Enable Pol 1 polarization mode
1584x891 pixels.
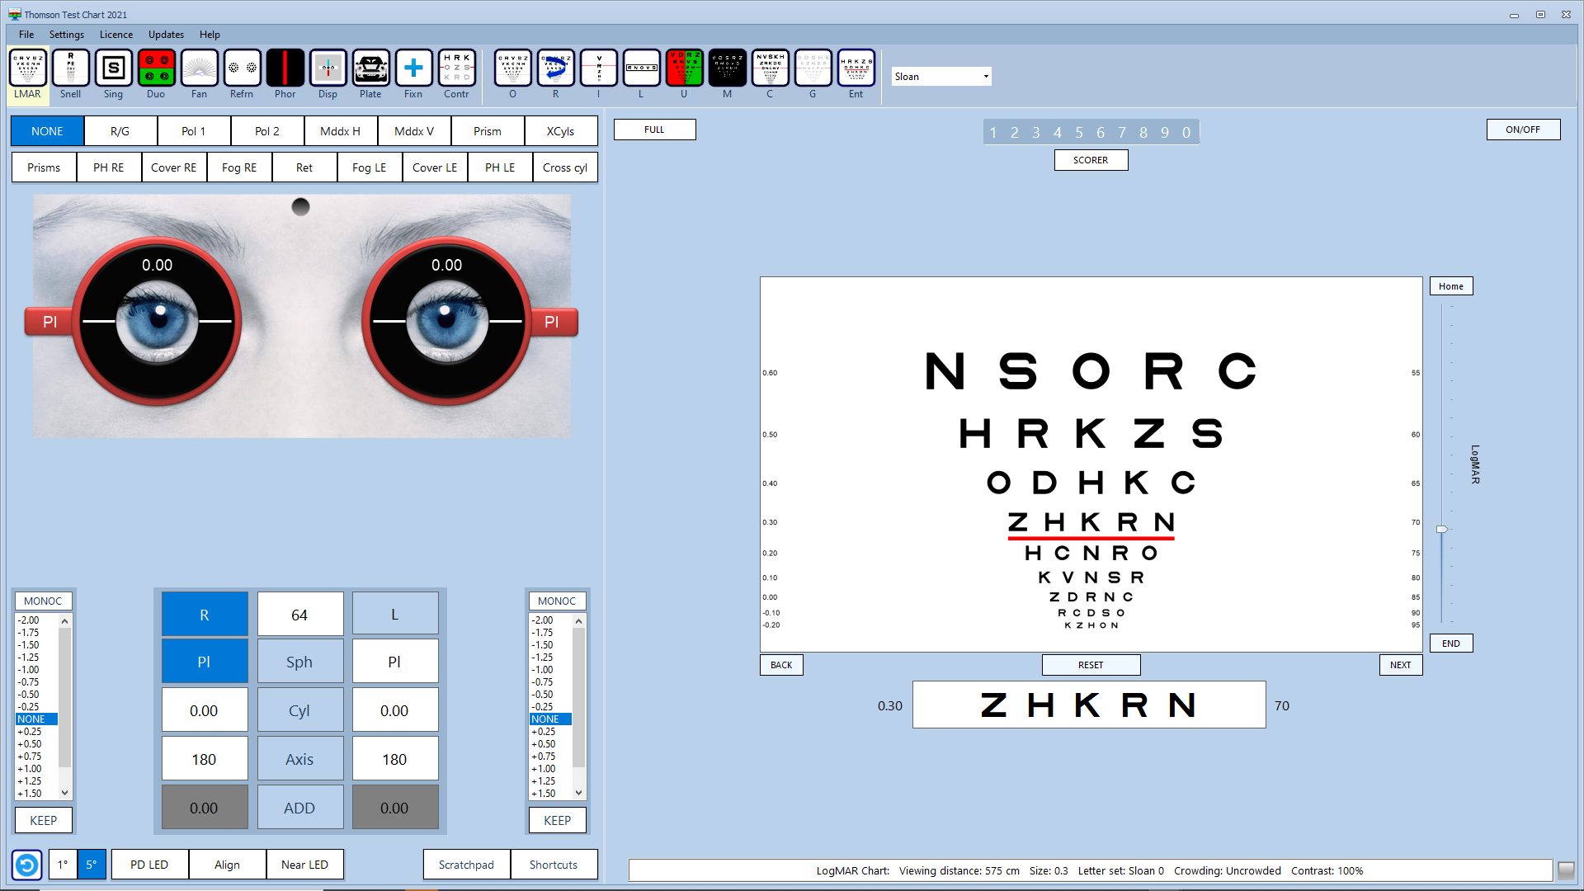pos(193,130)
